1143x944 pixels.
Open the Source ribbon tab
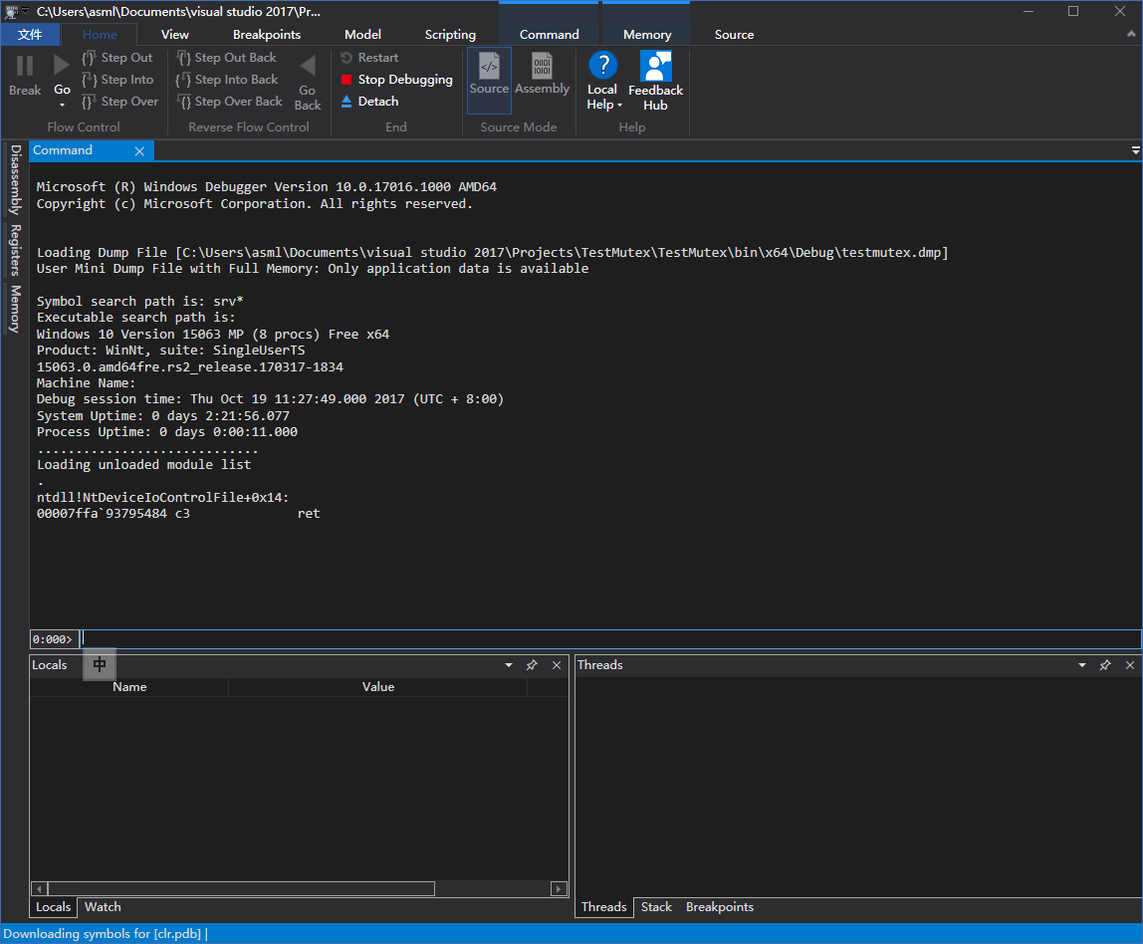734,34
